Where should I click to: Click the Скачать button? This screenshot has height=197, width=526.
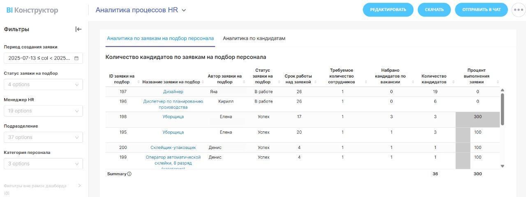[434, 10]
